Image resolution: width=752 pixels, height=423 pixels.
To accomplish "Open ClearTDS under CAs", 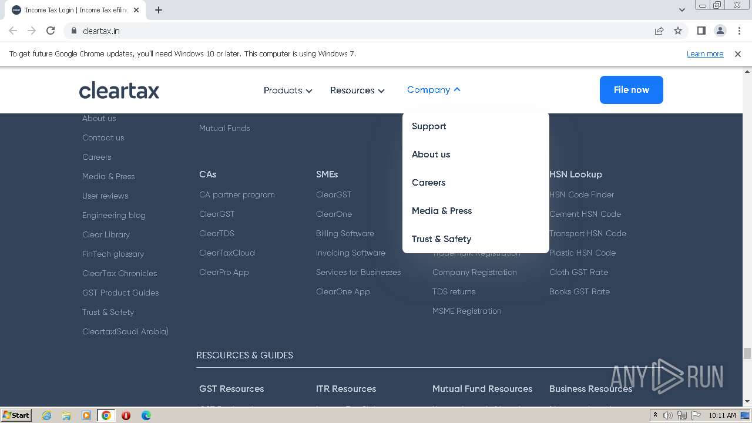I will point(217,233).
